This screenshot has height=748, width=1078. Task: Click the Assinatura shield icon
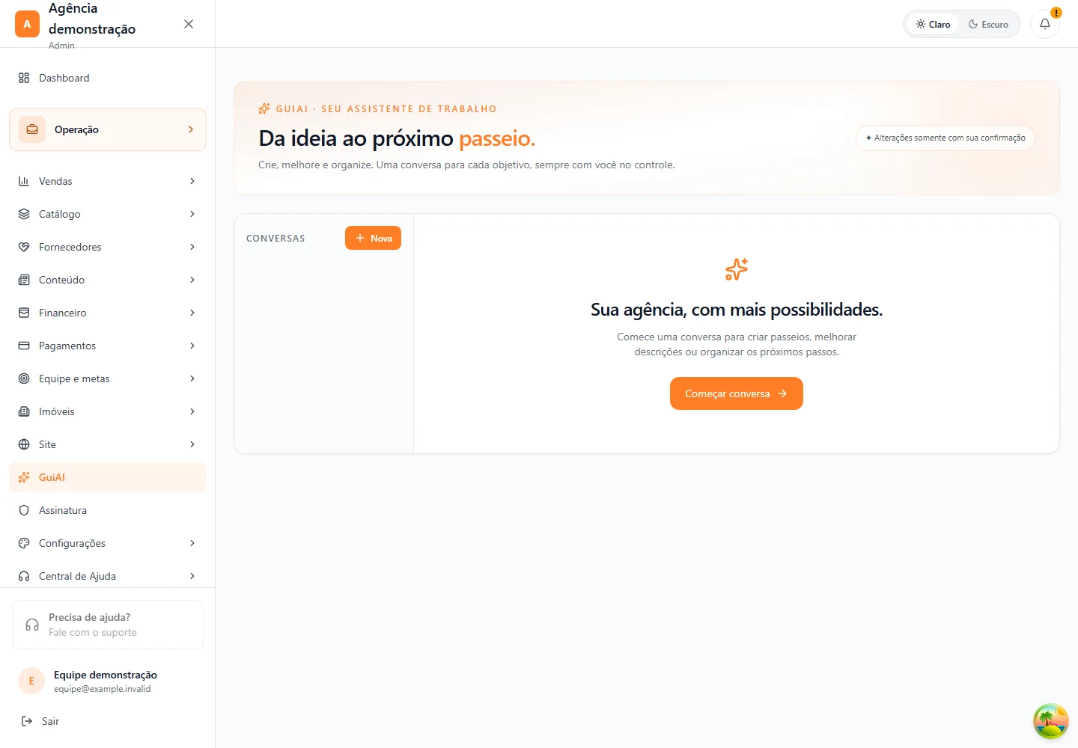point(24,510)
